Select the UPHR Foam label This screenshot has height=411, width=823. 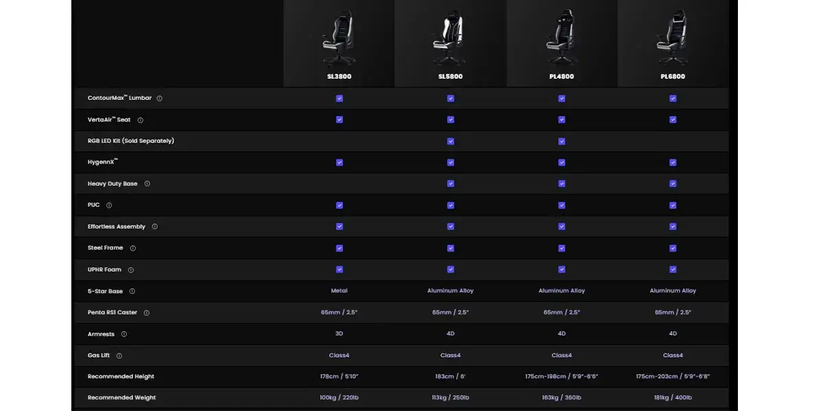tap(104, 270)
